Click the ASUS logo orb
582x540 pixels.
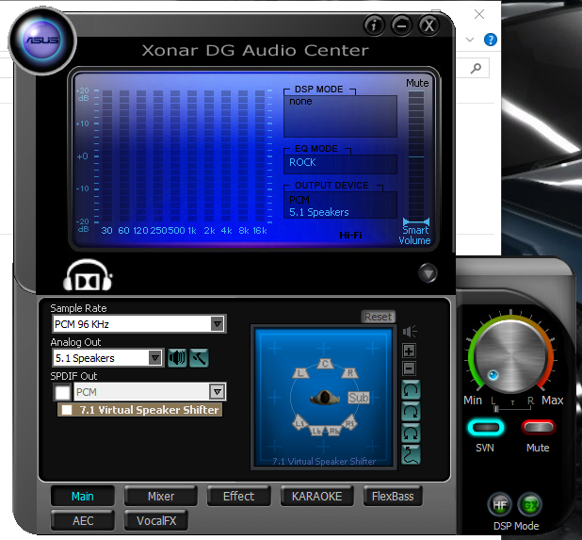(x=42, y=41)
